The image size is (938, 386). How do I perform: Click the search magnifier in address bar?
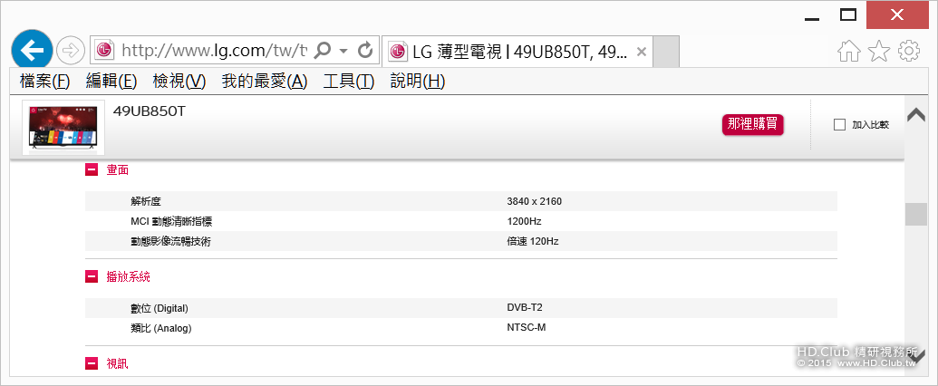(323, 50)
